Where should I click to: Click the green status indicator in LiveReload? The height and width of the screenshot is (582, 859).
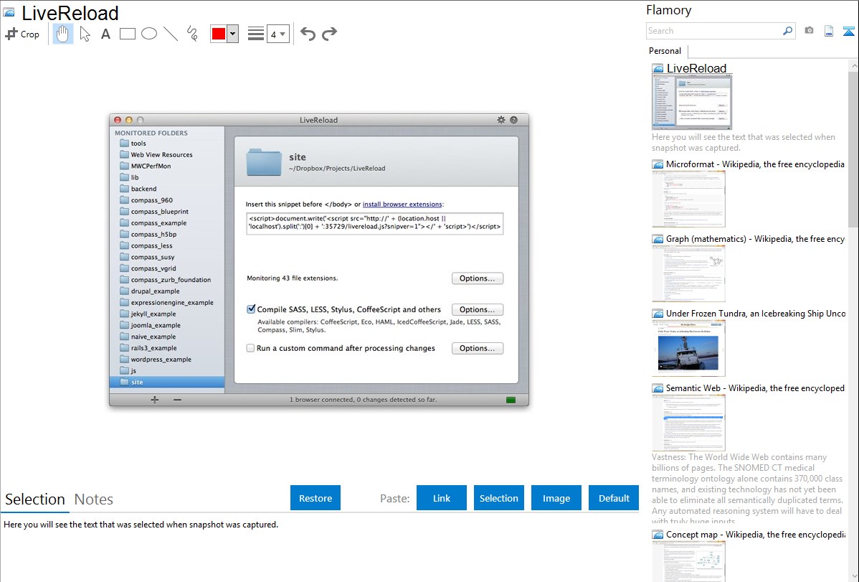point(511,400)
